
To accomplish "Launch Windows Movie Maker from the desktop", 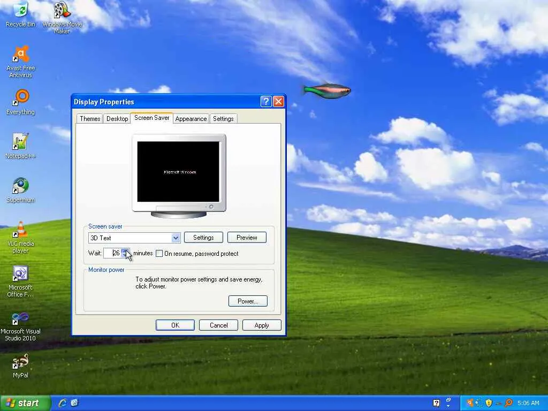I will (x=62, y=18).
